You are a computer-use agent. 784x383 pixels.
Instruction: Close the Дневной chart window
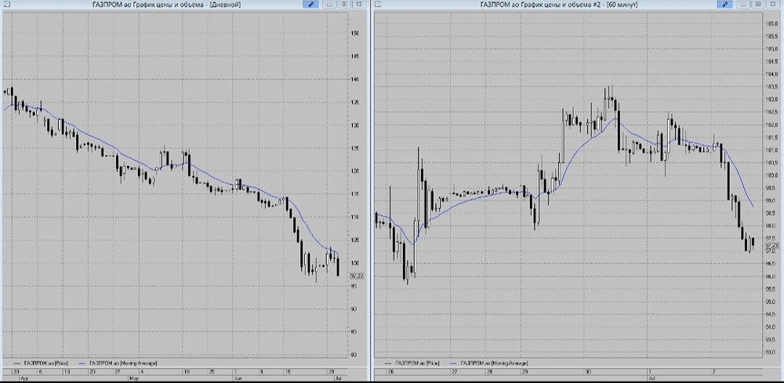pos(358,4)
